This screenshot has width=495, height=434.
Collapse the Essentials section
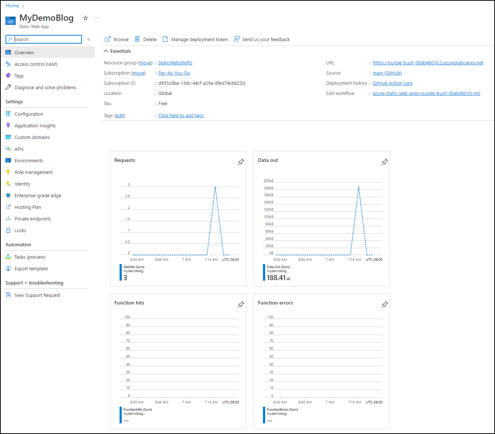coord(117,51)
